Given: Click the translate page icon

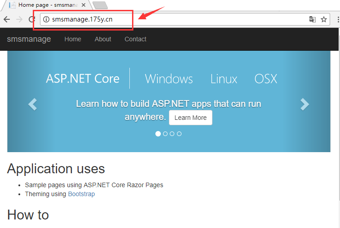Looking at the screenshot, I should pos(313,19).
